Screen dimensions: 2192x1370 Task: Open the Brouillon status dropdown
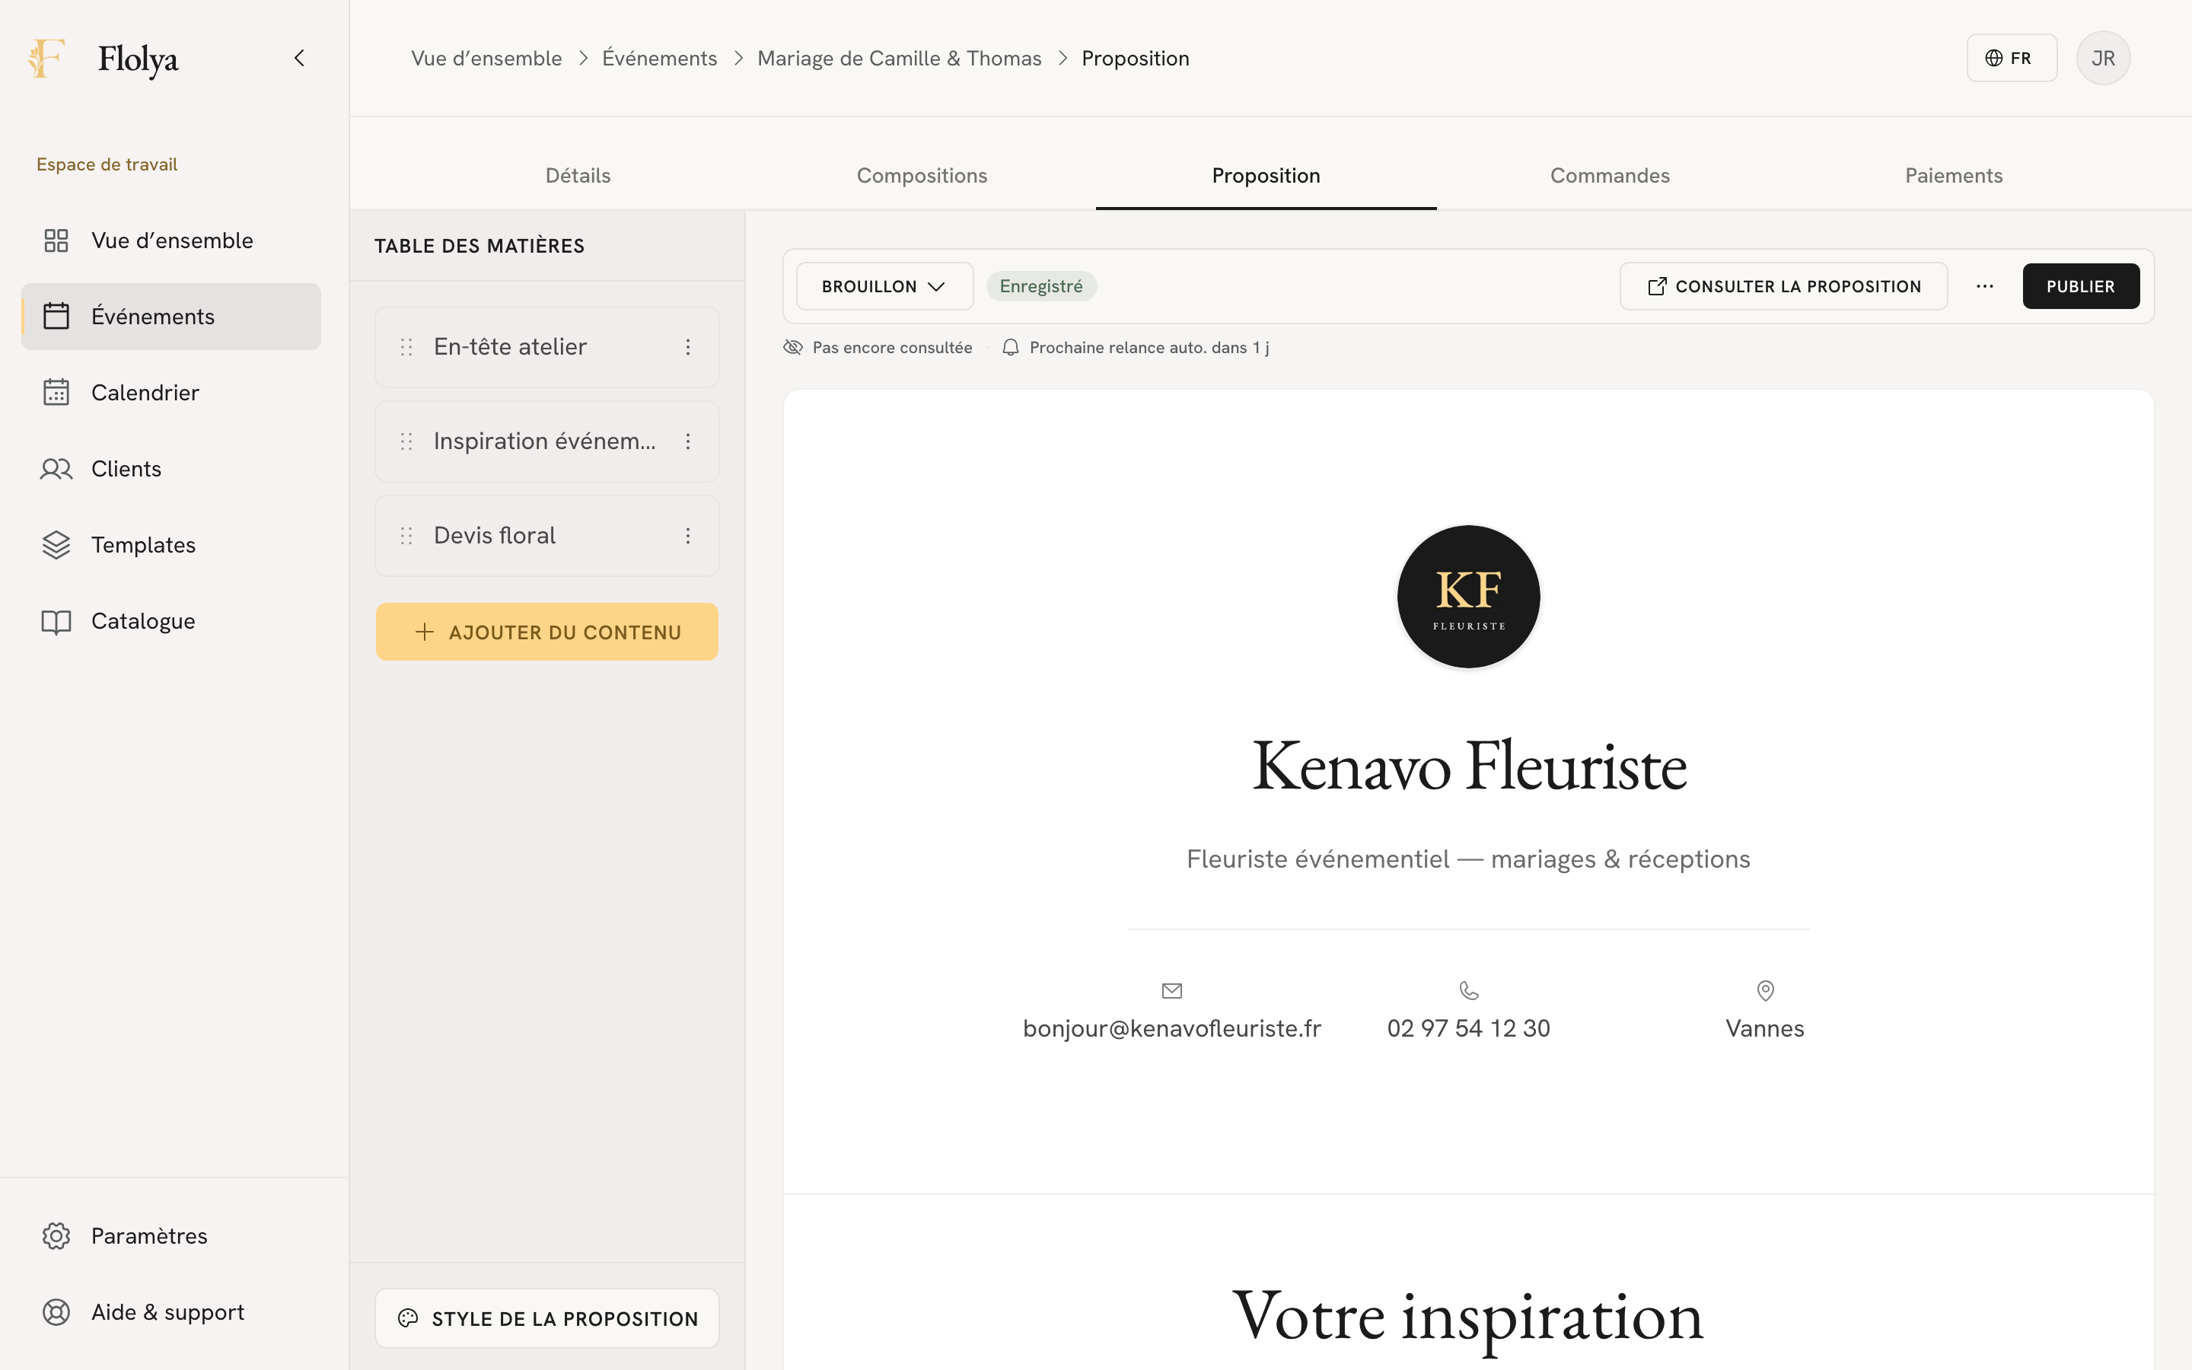tap(885, 286)
